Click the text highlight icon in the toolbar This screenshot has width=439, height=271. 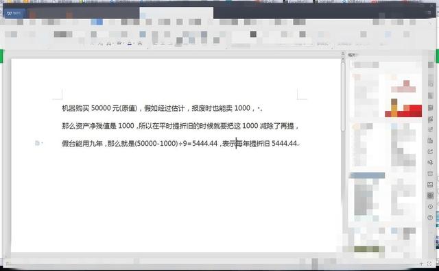119,43
